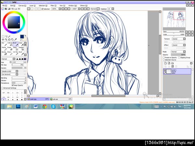195x146 pixels.
Task: Open Photoshop from the taskbar
Action: click(18, 106)
